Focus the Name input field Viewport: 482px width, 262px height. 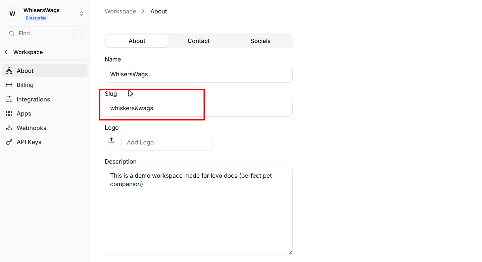pyautogui.click(x=198, y=74)
